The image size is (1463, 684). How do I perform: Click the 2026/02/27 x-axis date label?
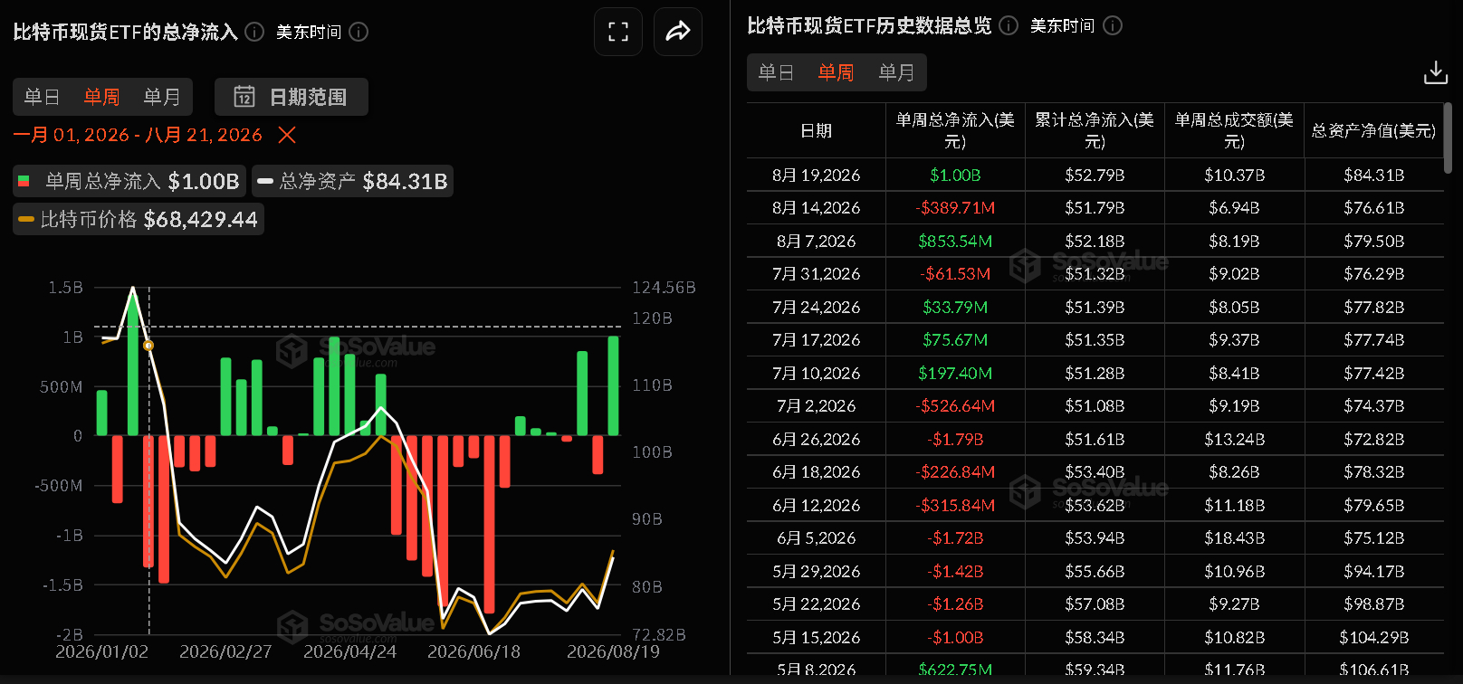[225, 651]
